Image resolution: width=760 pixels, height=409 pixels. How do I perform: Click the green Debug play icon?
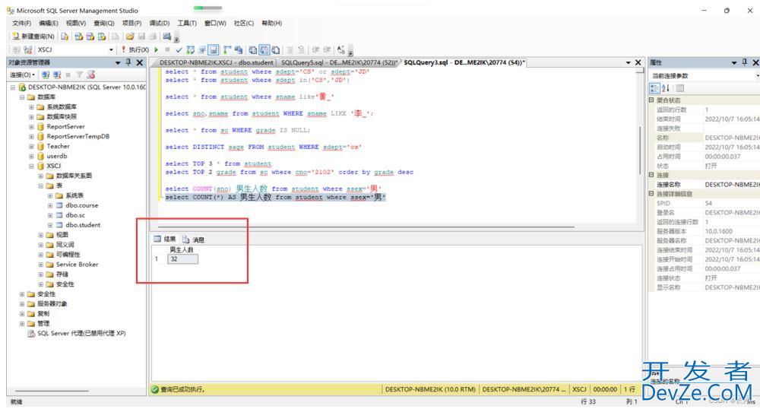(156, 49)
